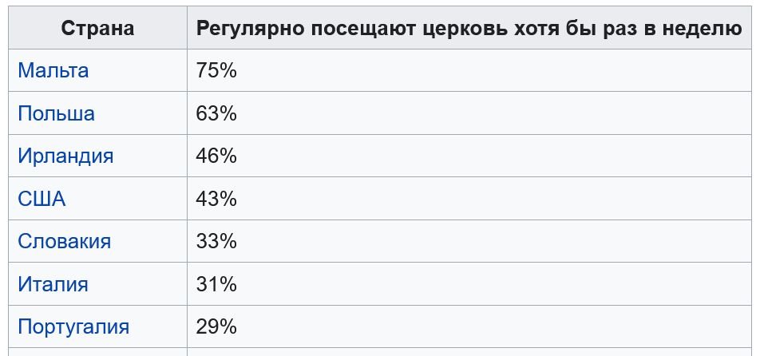Click the 46% cell for Ирландия
Image resolution: width=760 pixels, height=356 pixels.
tap(216, 156)
